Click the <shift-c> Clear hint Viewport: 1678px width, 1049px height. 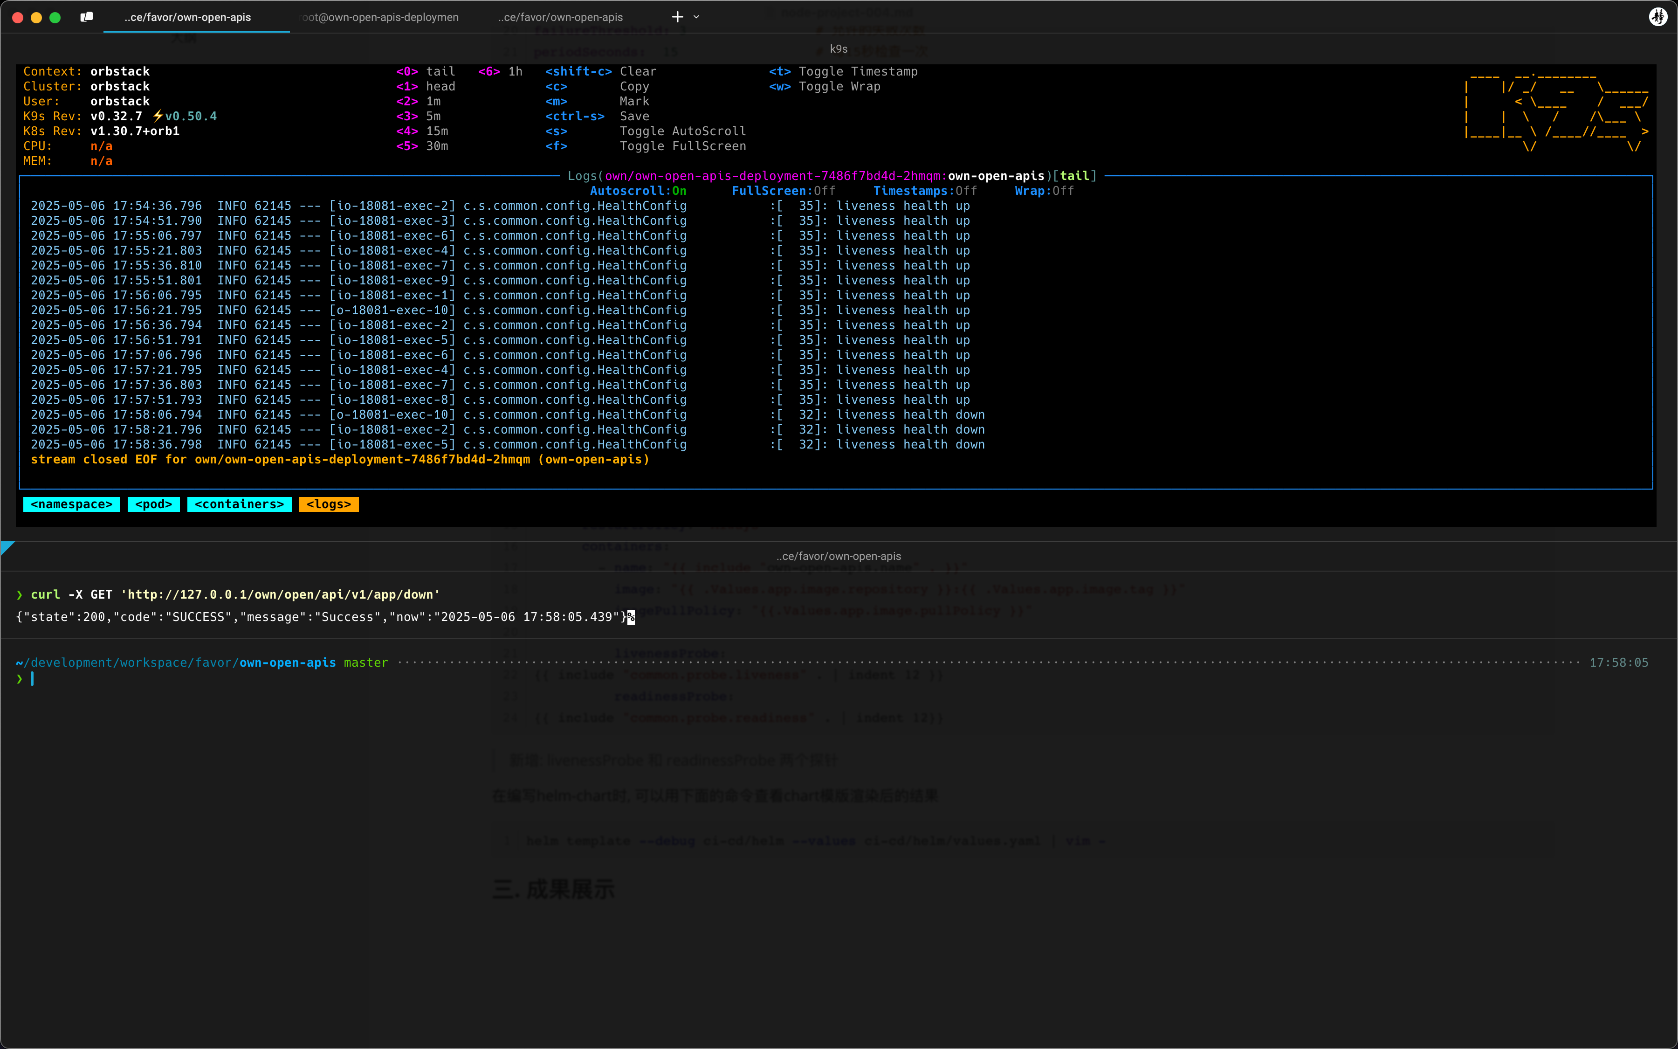click(600, 71)
